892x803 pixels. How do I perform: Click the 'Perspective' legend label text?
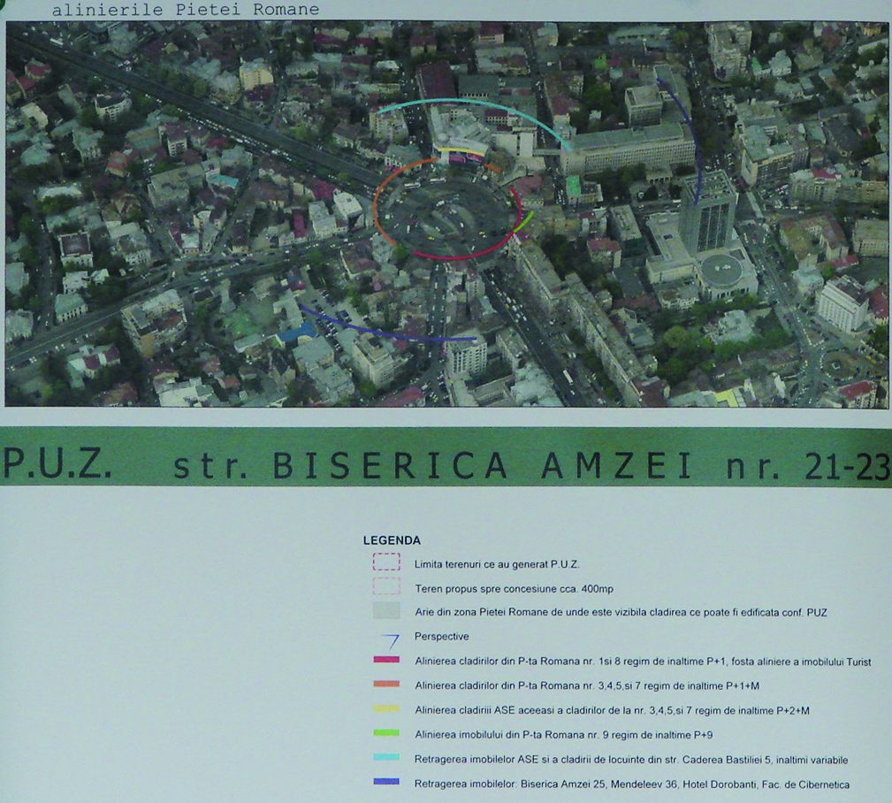pyautogui.click(x=441, y=637)
